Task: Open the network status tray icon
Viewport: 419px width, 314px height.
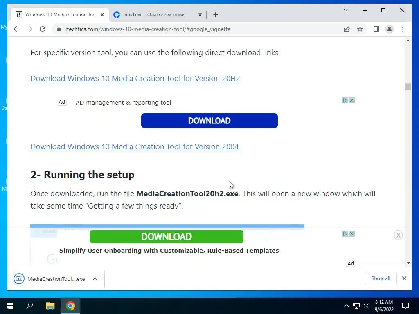Action: [356, 306]
